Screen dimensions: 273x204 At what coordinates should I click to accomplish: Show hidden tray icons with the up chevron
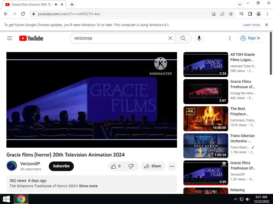pyautogui.click(x=235, y=199)
